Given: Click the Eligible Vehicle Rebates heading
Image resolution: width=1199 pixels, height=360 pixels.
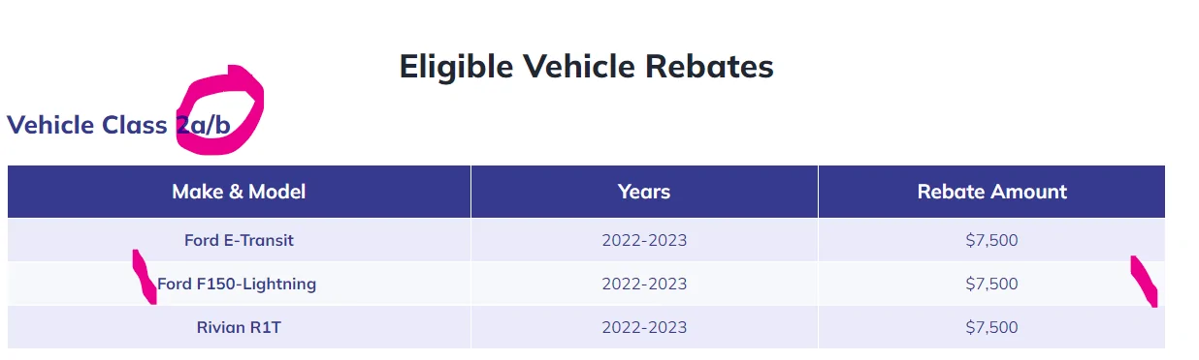Looking at the screenshot, I should pos(586,67).
